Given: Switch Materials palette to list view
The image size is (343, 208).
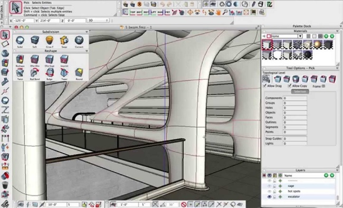Looking at the screenshot, I should (308, 36).
